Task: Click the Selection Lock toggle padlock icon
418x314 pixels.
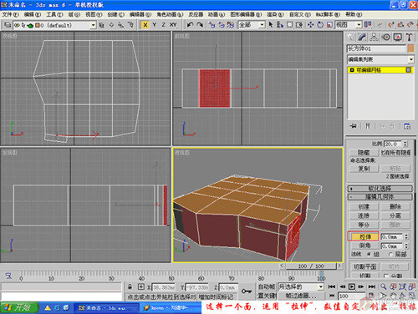Action: pos(130,286)
